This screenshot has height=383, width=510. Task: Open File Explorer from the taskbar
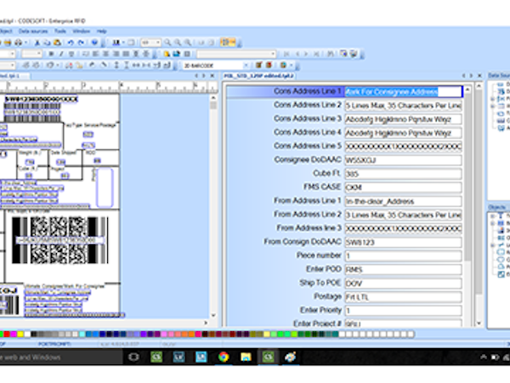click(246, 357)
